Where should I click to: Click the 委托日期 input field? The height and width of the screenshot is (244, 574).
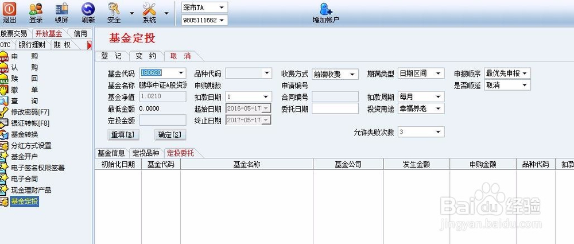tap(335, 109)
